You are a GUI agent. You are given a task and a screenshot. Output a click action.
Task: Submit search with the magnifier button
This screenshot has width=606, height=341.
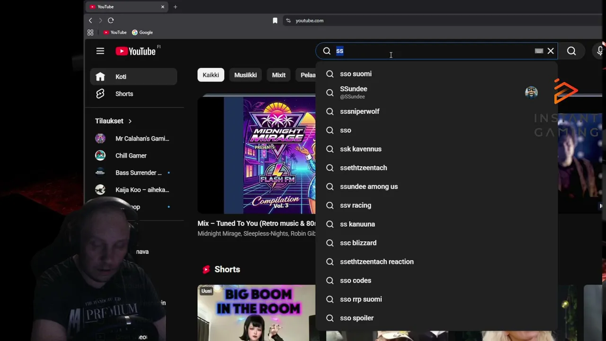pyautogui.click(x=571, y=51)
